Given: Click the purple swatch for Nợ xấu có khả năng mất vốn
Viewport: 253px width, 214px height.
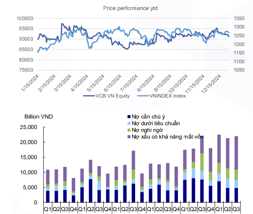Looking at the screenshot, I should click(129, 137).
